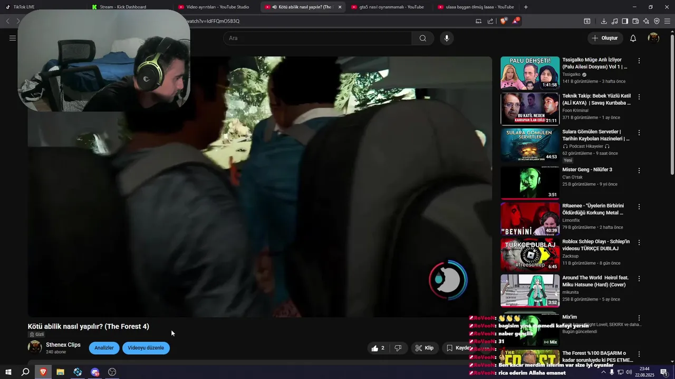Open options for Roblox Schlep Olayı video

pos(639,242)
